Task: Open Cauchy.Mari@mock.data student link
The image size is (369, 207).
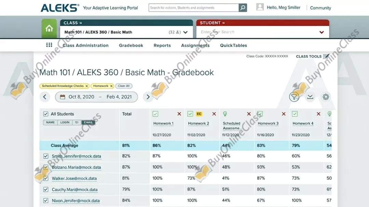Action: (x=74, y=189)
